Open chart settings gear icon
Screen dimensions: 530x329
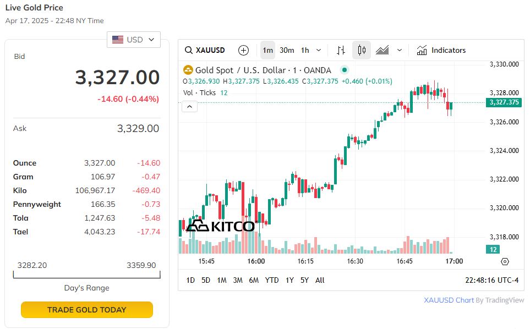click(x=505, y=261)
